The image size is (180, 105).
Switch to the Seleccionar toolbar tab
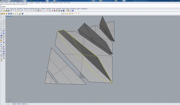(26, 9)
